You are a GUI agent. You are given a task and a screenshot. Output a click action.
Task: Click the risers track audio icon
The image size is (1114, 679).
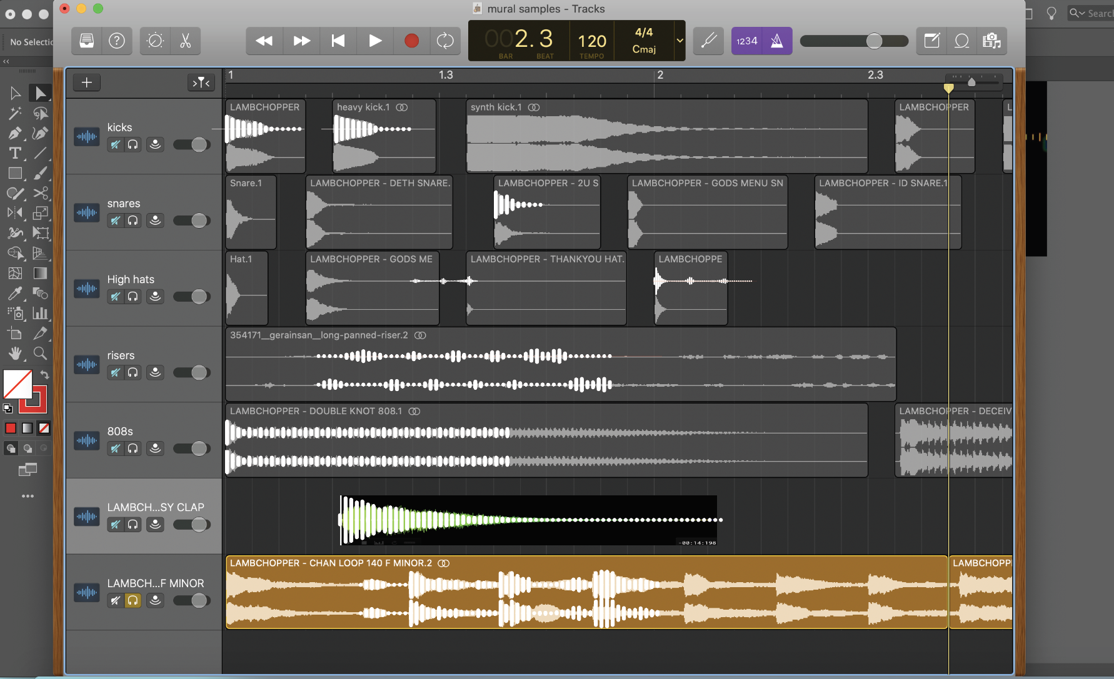(87, 364)
